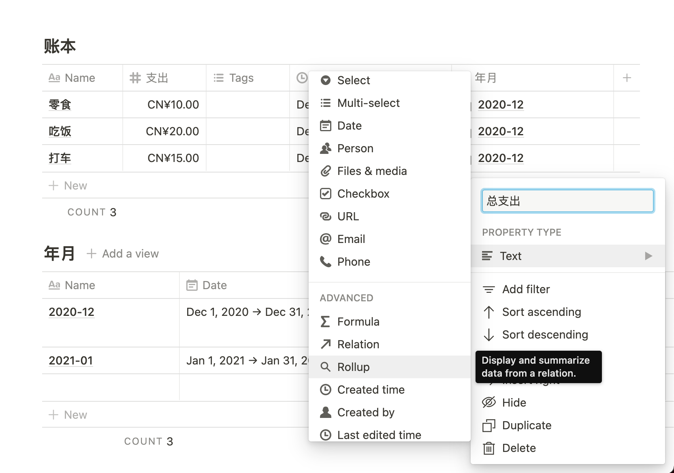Click Add a view button

[123, 254]
